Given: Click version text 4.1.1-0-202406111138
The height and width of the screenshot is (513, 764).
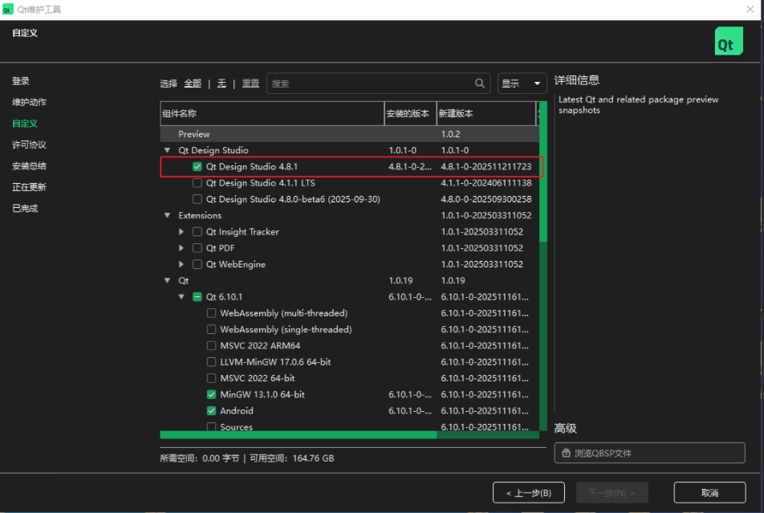Looking at the screenshot, I should [x=486, y=183].
